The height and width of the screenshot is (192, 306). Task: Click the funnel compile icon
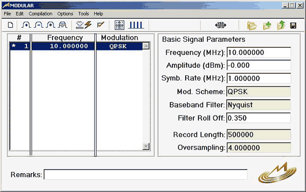click(x=80, y=25)
